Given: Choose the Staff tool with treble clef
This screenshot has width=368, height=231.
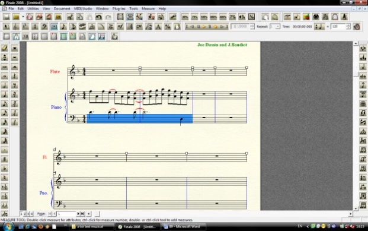Looking at the screenshot, I should click(x=16, y=27).
